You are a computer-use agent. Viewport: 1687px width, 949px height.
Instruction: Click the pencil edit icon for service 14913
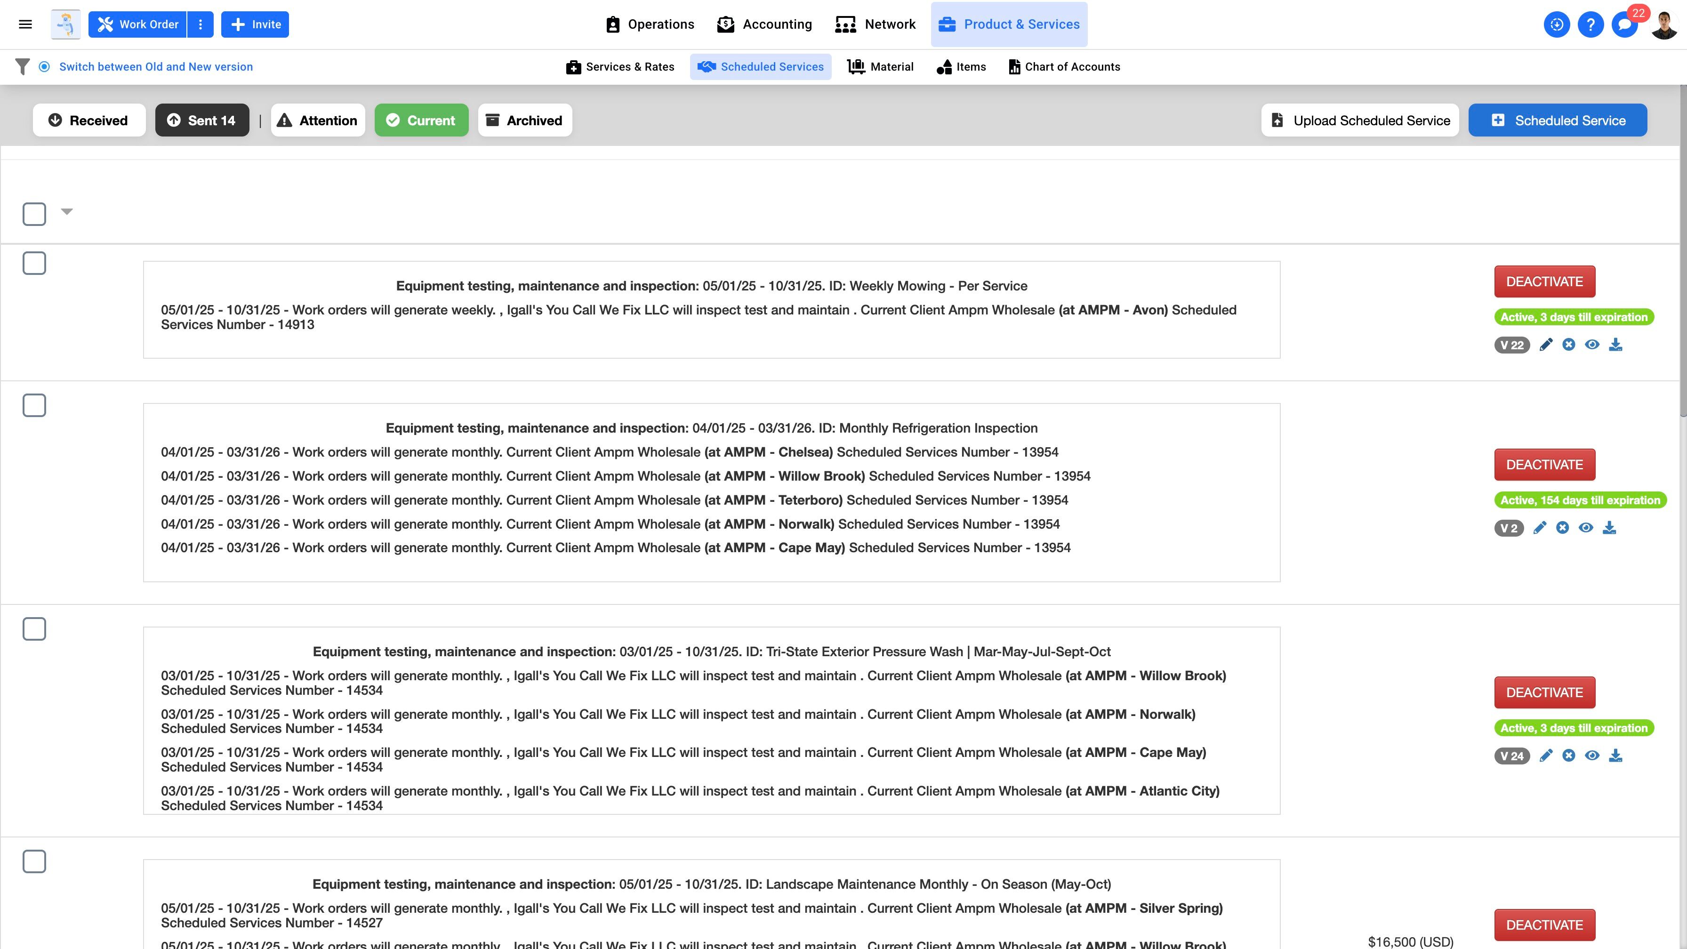tap(1545, 345)
